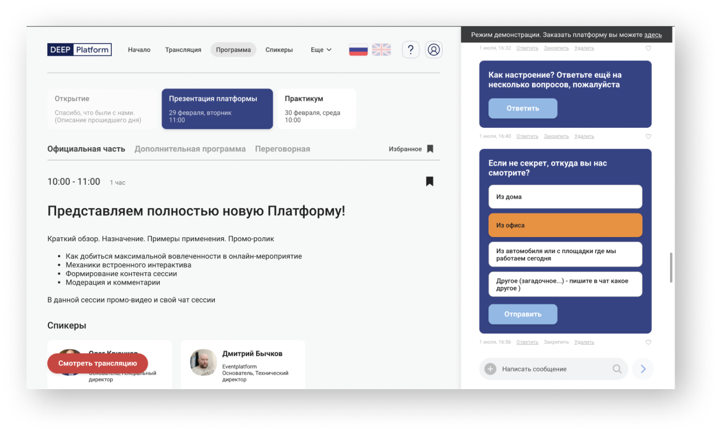Click Смотреть трансляцию red button
The width and height of the screenshot is (719, 433).
pyautogui.click(x=98, y=363)
